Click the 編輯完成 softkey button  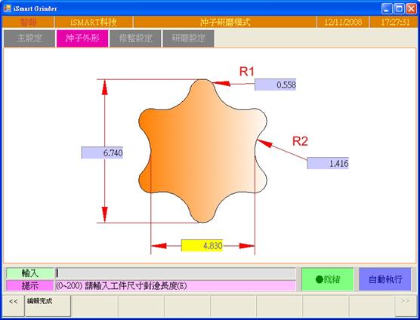48,306
